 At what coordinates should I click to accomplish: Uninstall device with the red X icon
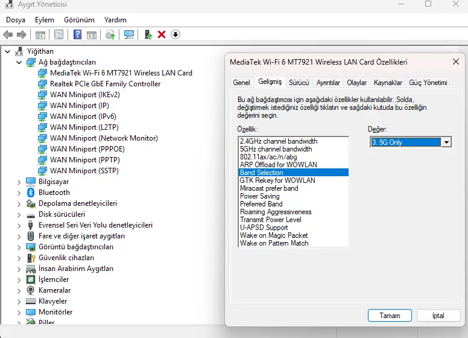(x=162, y=34)
